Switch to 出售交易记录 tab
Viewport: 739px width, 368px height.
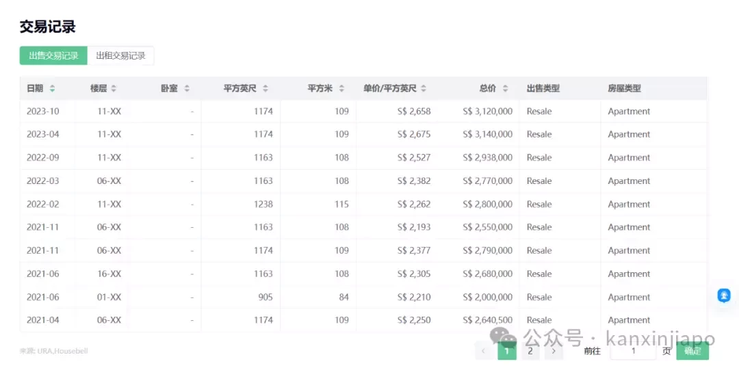click(x=53, y=55)
